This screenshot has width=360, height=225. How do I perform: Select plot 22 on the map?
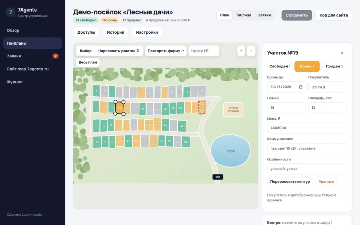(x=142, y=109)
